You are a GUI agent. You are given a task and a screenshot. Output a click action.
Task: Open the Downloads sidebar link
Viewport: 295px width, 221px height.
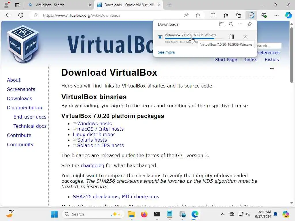pos(20,98)
